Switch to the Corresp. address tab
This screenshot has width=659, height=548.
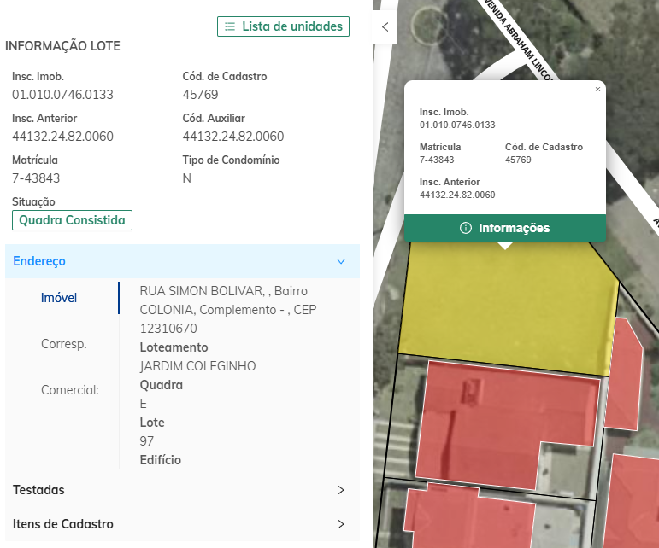point(63,344)
